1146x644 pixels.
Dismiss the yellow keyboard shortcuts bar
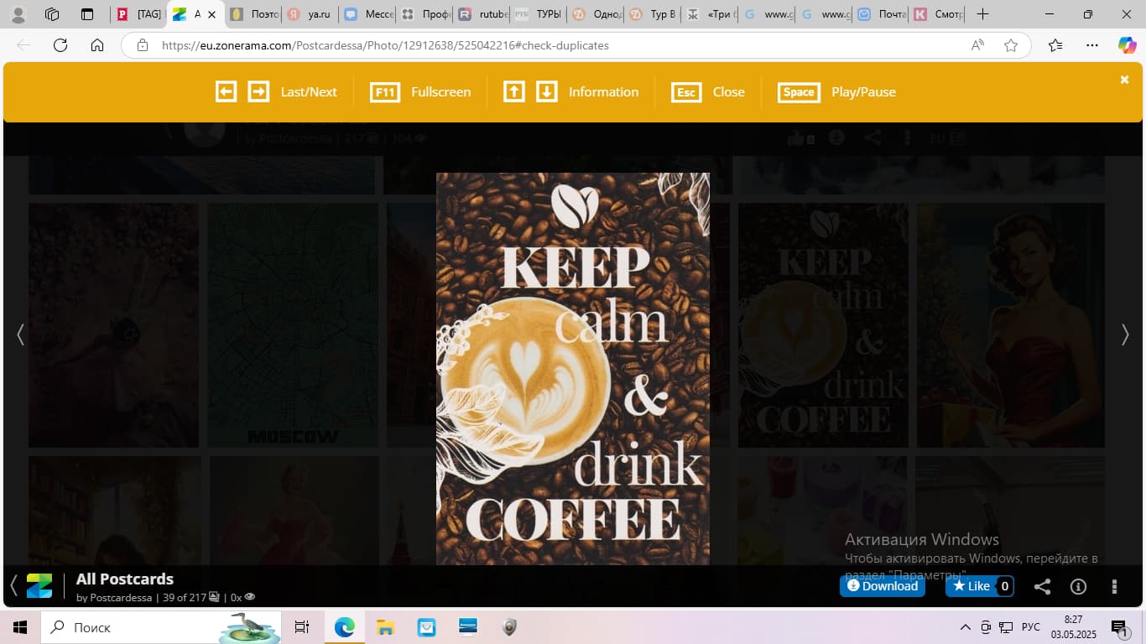(1124, 79)
